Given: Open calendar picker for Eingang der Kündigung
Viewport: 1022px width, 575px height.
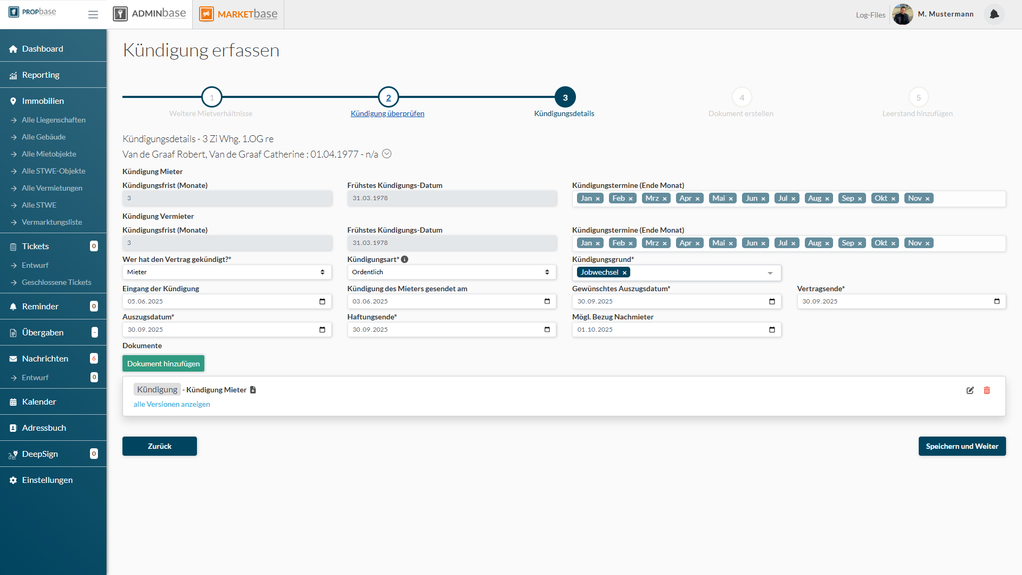Looking at the screenshot, I should 322,301.
